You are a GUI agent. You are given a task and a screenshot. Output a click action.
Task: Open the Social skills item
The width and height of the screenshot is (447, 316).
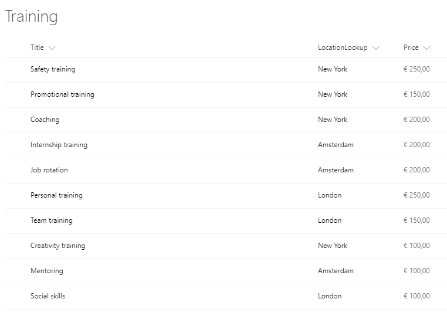pos(48,296)
